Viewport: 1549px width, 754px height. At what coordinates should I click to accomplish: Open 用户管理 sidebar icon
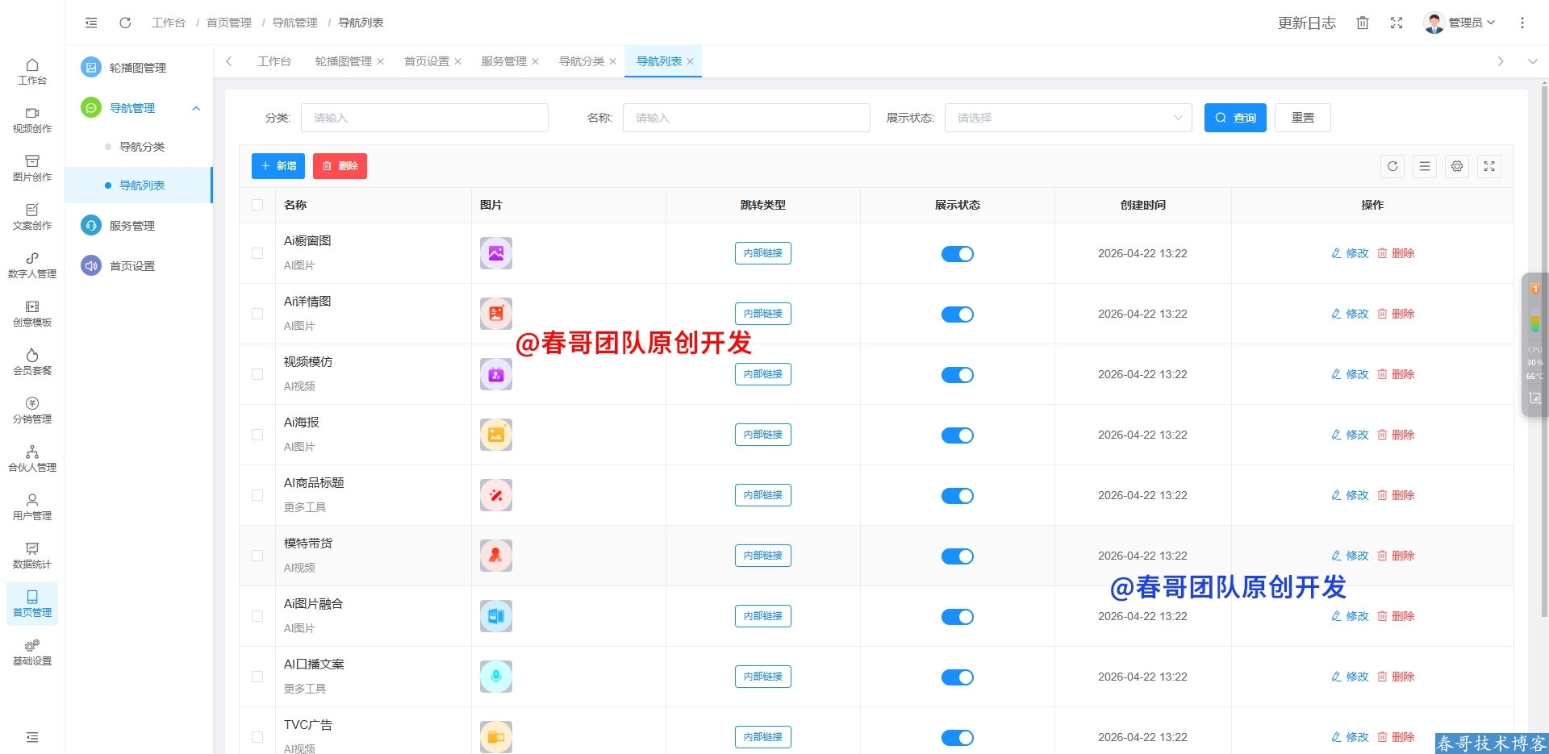tap(32, 507)
